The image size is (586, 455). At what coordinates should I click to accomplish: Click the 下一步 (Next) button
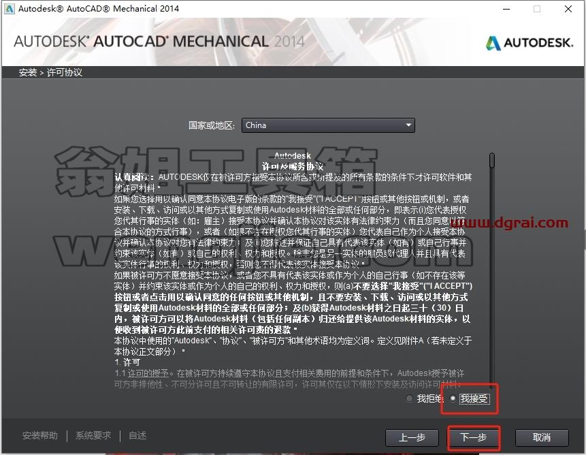click(473, 437)
